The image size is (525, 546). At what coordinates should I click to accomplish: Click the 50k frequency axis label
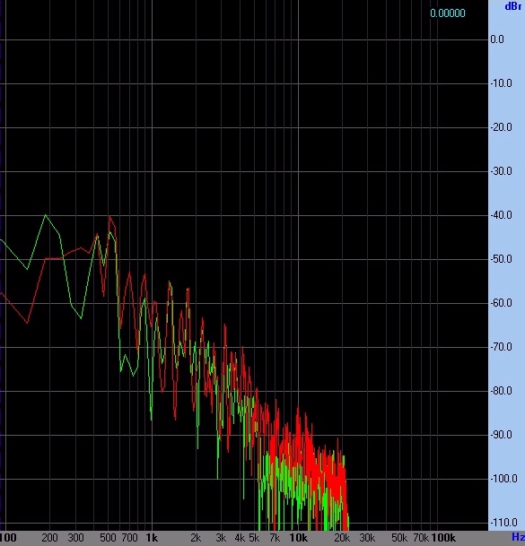coord(399,538)
